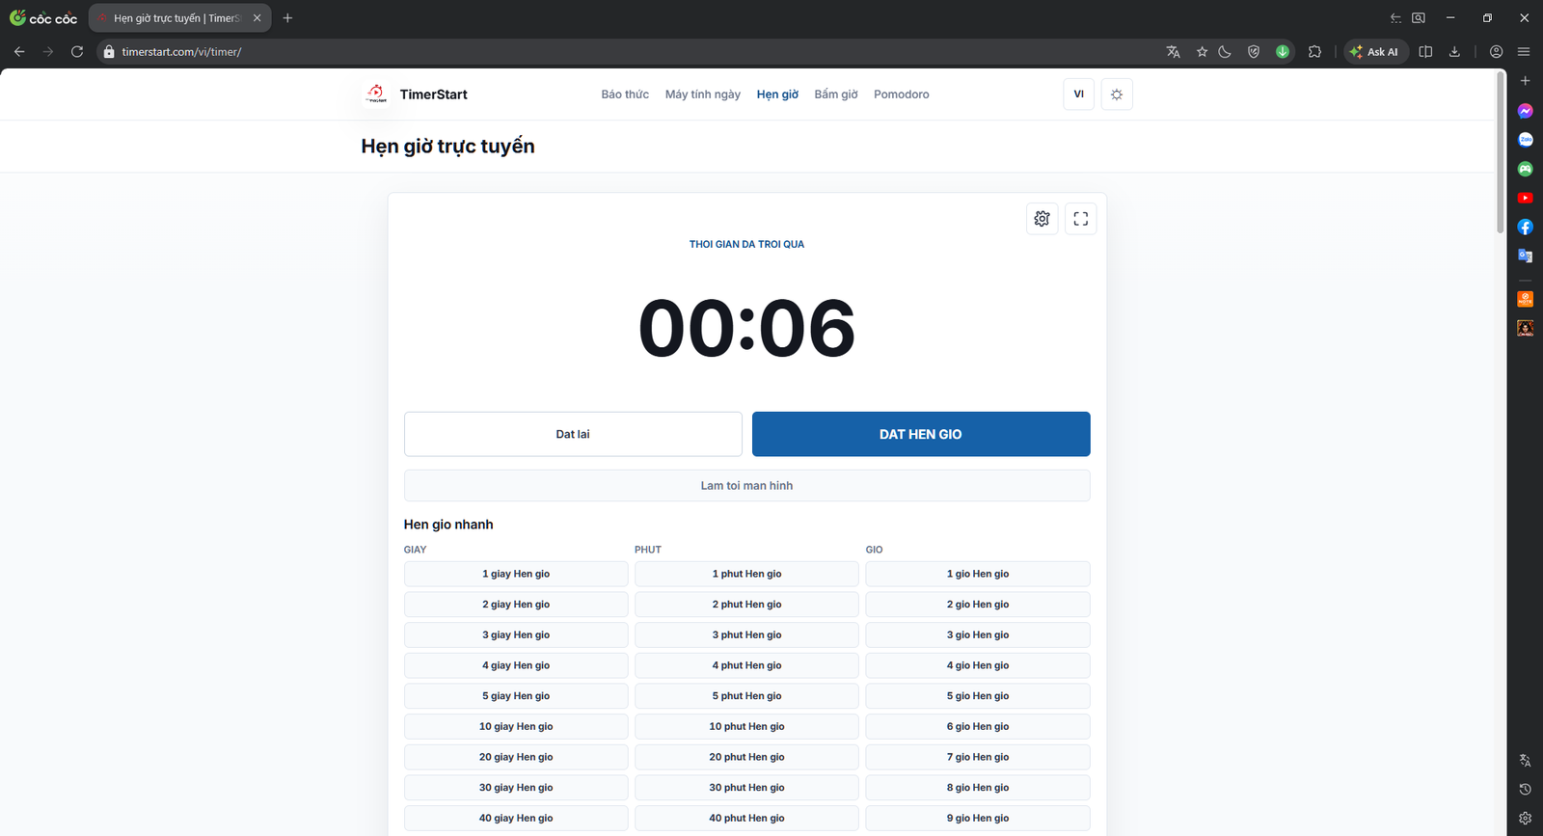The width and height of the screenshot is (1543, 836).
Task: Toggle light/dark theme sun icon
Action: (1117, 94)
